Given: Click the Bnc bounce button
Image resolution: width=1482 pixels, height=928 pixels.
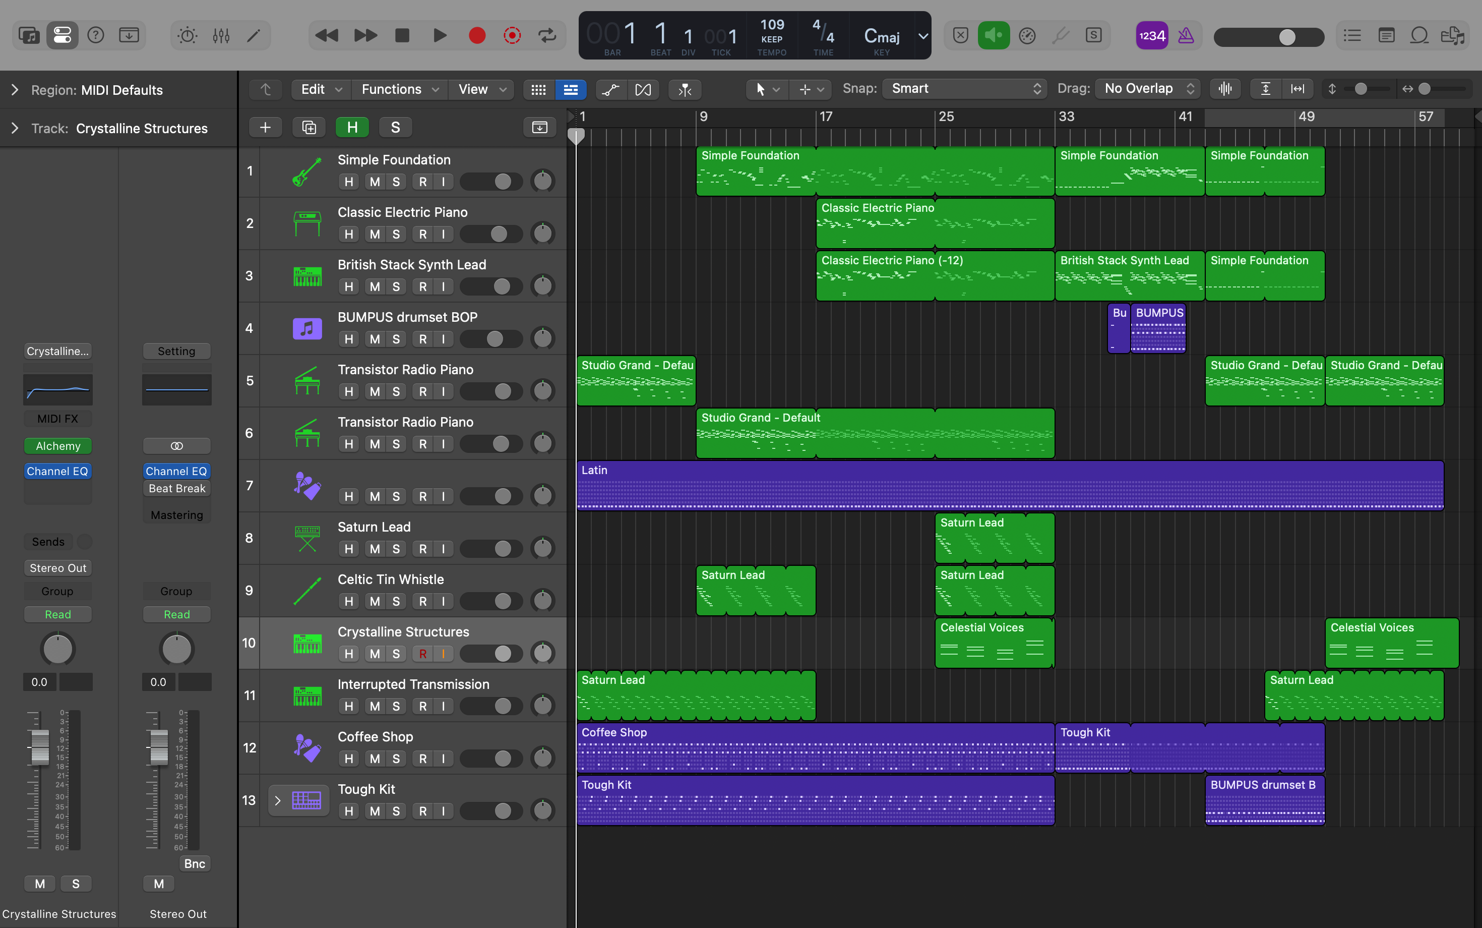Looking at the screenshot, I should coord(195,863).
